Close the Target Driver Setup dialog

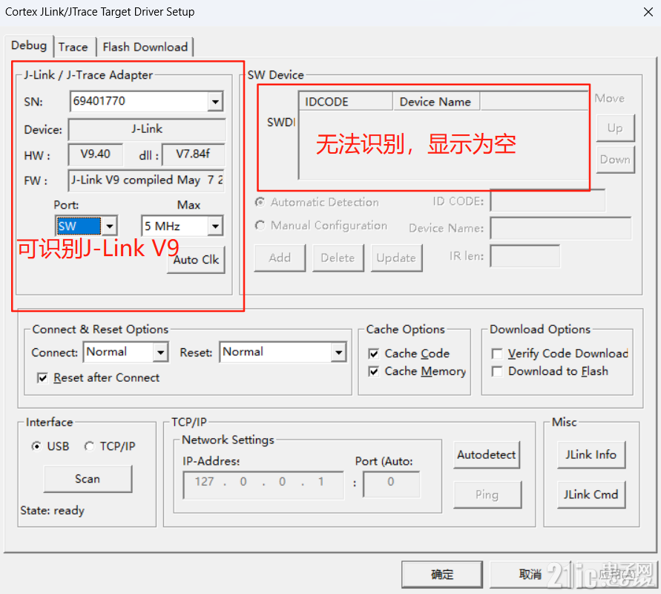[648, 12]
